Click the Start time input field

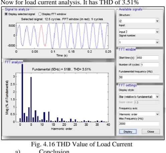tap(147, 58)
